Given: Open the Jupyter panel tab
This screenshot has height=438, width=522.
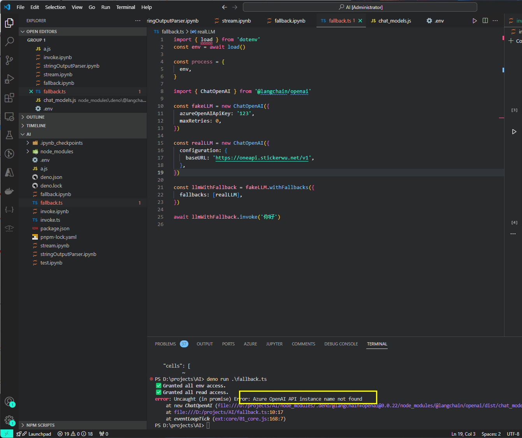Looking at the screenshot, I should coord(274,344).
